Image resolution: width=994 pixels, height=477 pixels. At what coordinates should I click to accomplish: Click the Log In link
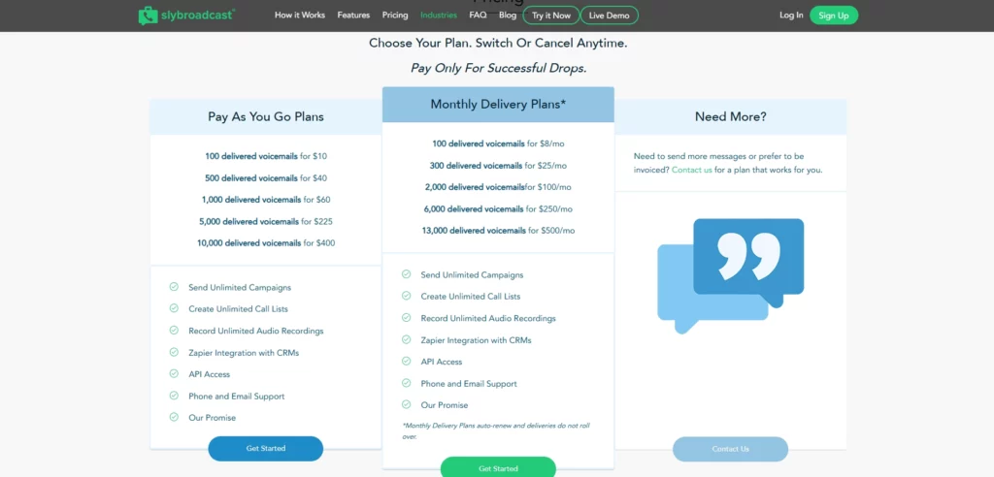(791, 16)
